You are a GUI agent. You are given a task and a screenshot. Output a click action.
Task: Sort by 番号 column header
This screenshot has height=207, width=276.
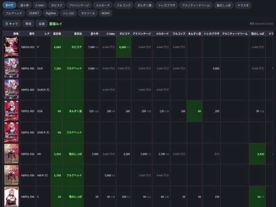pos(28,33)
